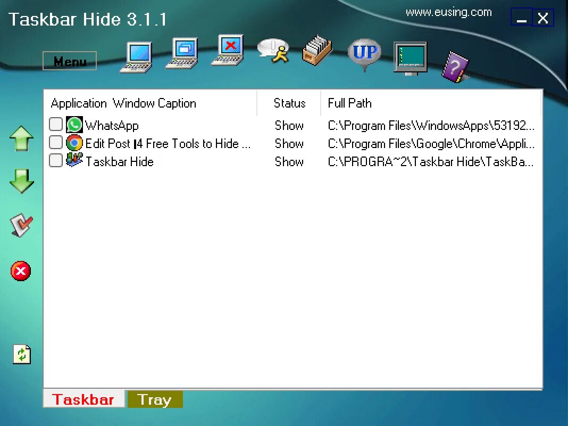568x426 pixels.
Task: Click the green down arrow
Action: tap(22, 181)
